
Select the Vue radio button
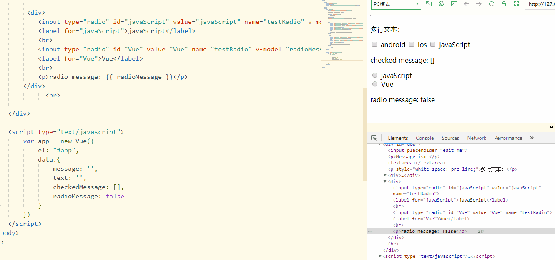tap(375, 84)
